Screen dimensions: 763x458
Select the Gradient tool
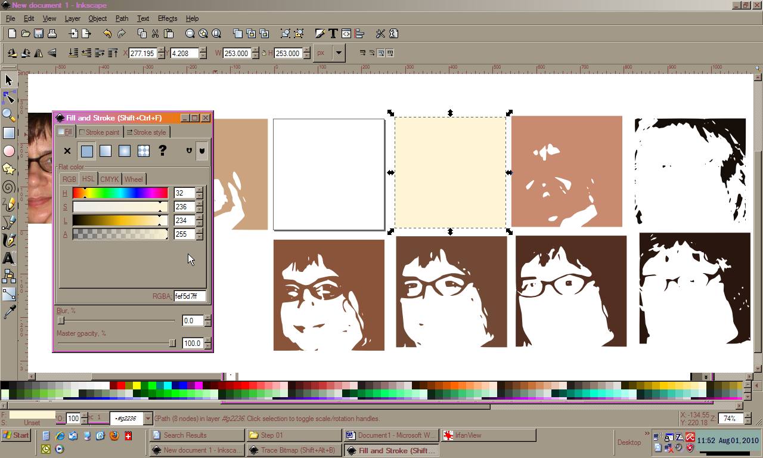pyautogui.click(x=8, y=294)
